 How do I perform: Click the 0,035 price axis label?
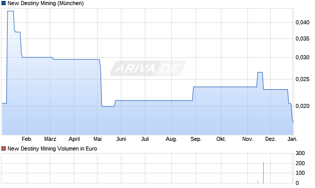tap(302, 39)
